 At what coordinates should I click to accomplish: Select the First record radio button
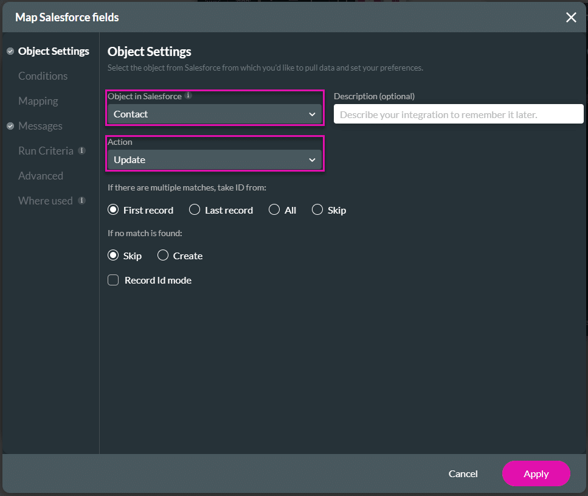(x=113, y=209)
